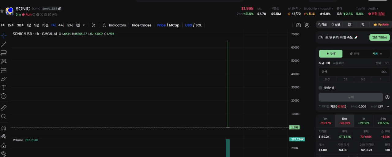Screen dimensions: 392x157
Task: Click Hide trades
Action: 141,25
